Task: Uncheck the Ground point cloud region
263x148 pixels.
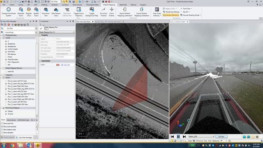Action: (6, 114)
